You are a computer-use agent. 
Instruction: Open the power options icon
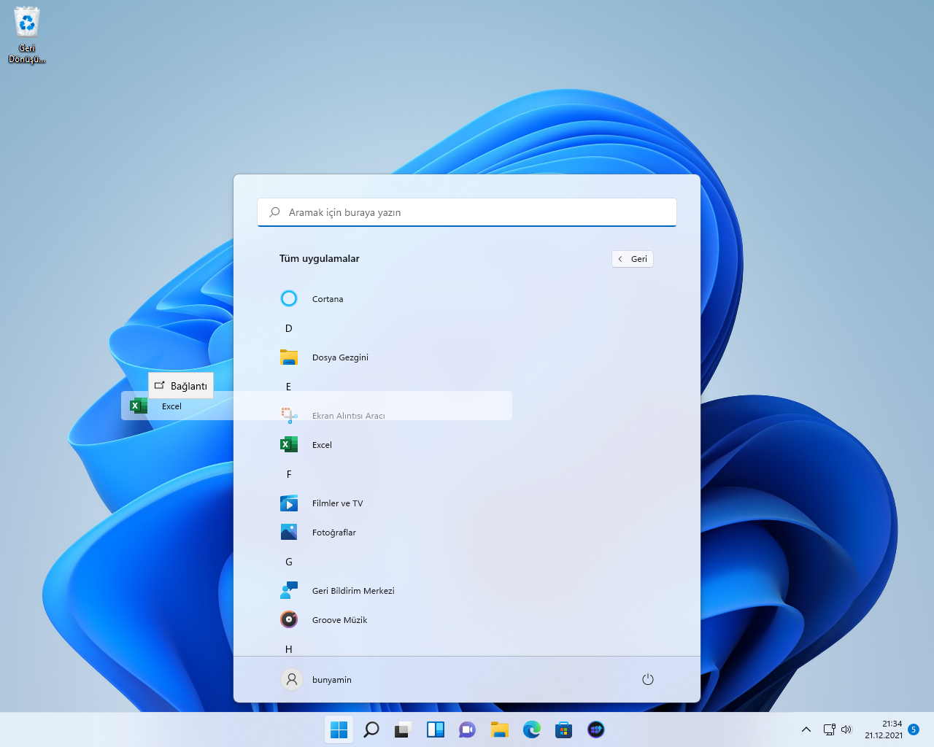point(648,679)
